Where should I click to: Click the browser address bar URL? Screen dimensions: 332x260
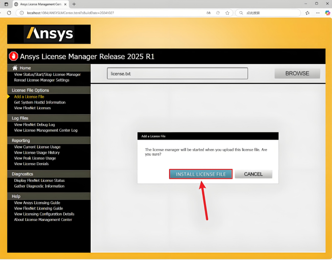[71, 13]
